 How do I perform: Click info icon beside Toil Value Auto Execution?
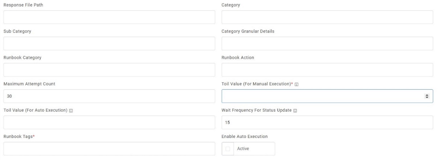click(x=70, y=111)
